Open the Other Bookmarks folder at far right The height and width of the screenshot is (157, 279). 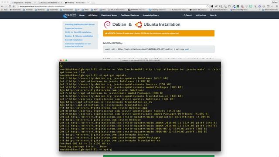[x=269, y=10]
